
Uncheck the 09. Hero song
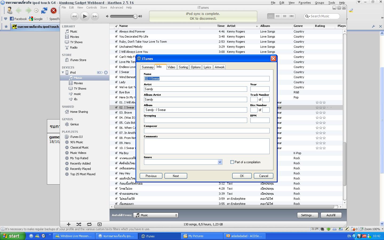(116, 143)
